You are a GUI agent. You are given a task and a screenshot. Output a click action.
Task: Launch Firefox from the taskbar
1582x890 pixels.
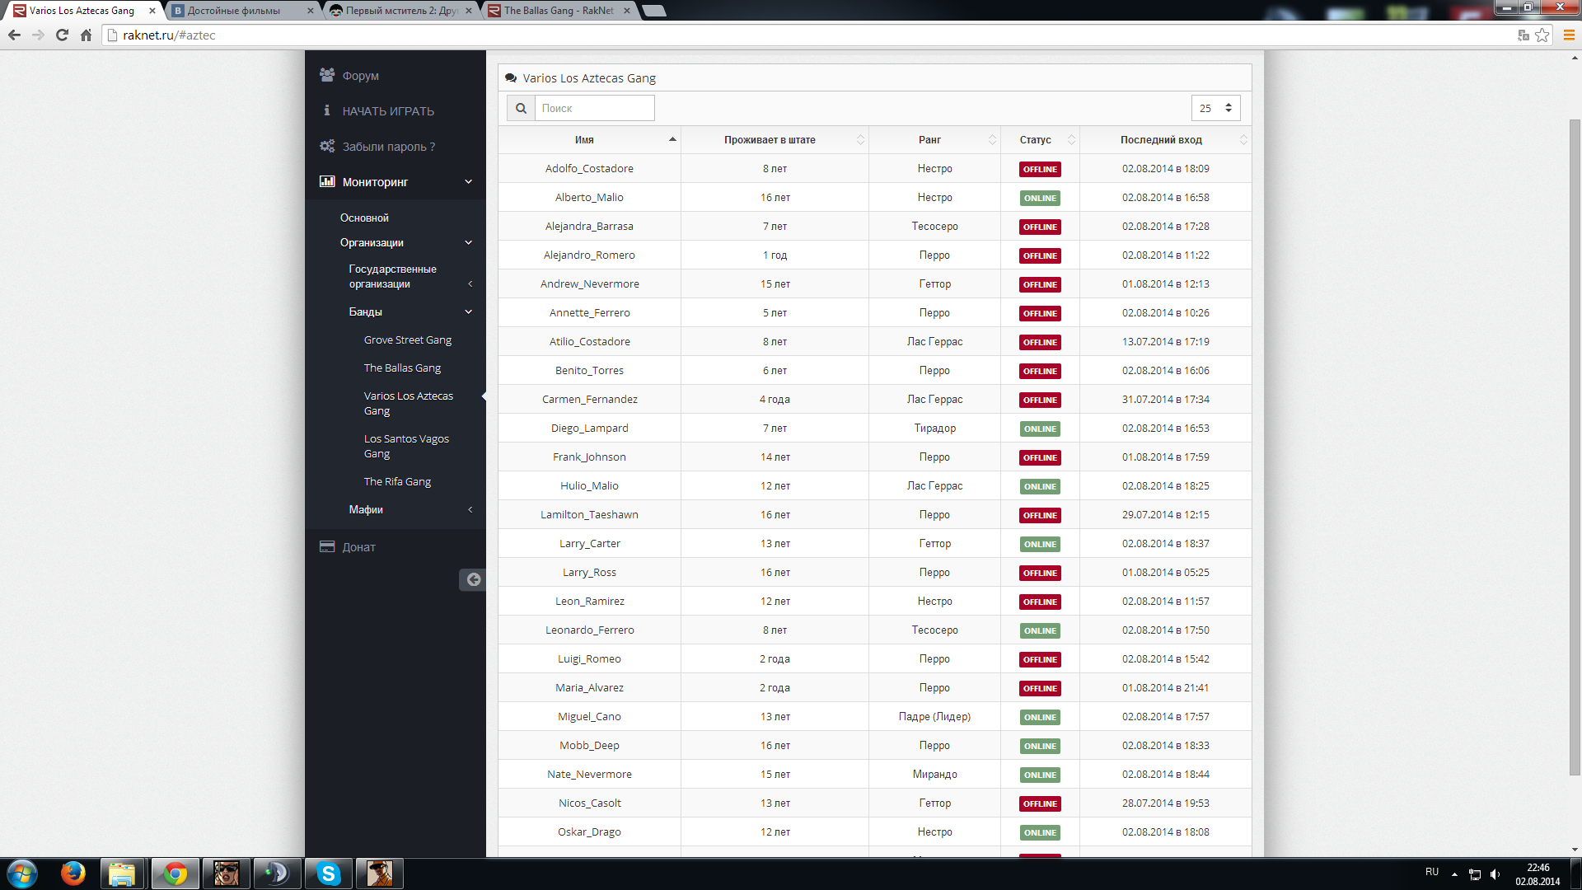click(x=73, y=873)
